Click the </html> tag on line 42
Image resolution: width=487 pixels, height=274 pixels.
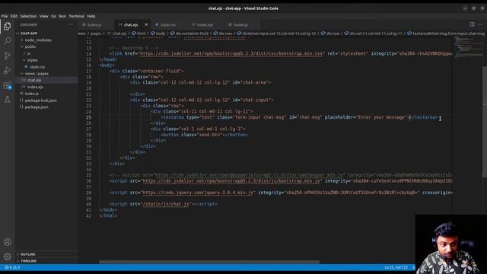click(108, 215)
